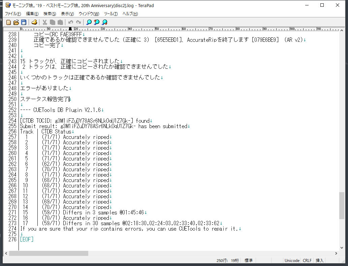348x266 pixels.
Task: Click the '[CTDB TOCID:' found line
Action: (86, 121)
